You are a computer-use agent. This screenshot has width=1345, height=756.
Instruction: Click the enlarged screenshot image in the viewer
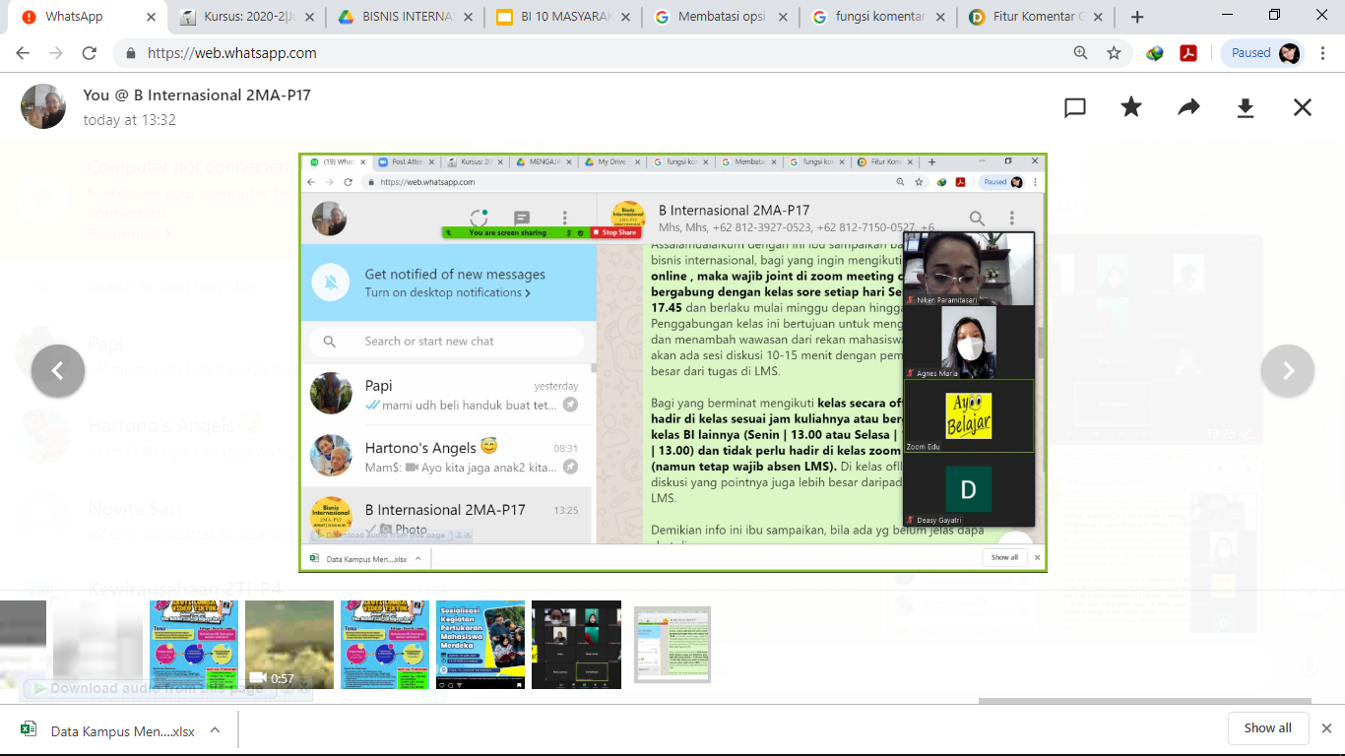[x=672, y=362]
